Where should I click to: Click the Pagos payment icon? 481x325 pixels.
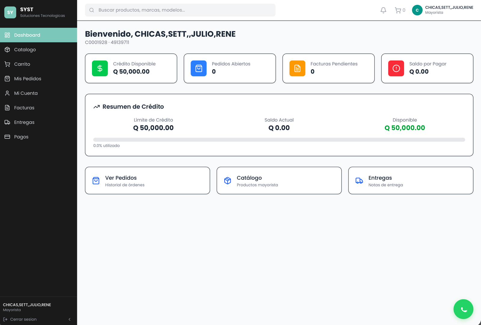[x=7, y=137]
